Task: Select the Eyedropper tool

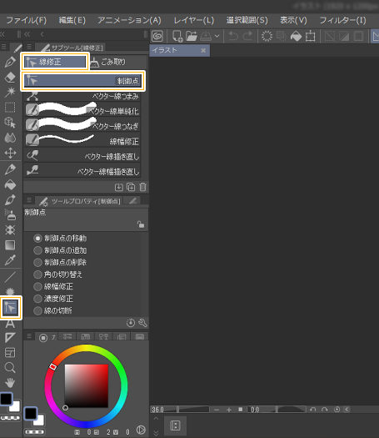Action: click(x=10, y=260)
